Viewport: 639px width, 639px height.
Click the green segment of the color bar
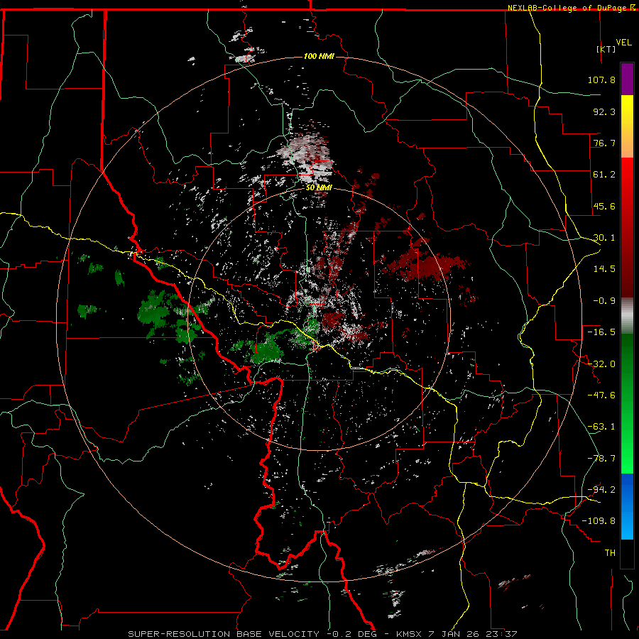click(x=627, y=403)
